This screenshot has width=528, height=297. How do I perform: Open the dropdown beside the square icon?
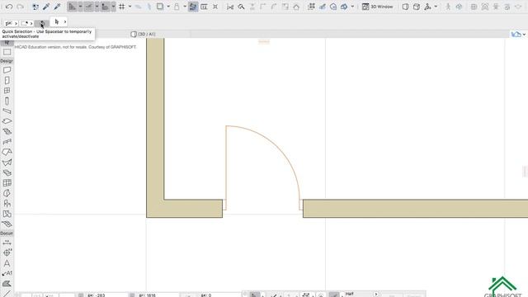click(168, 7)
